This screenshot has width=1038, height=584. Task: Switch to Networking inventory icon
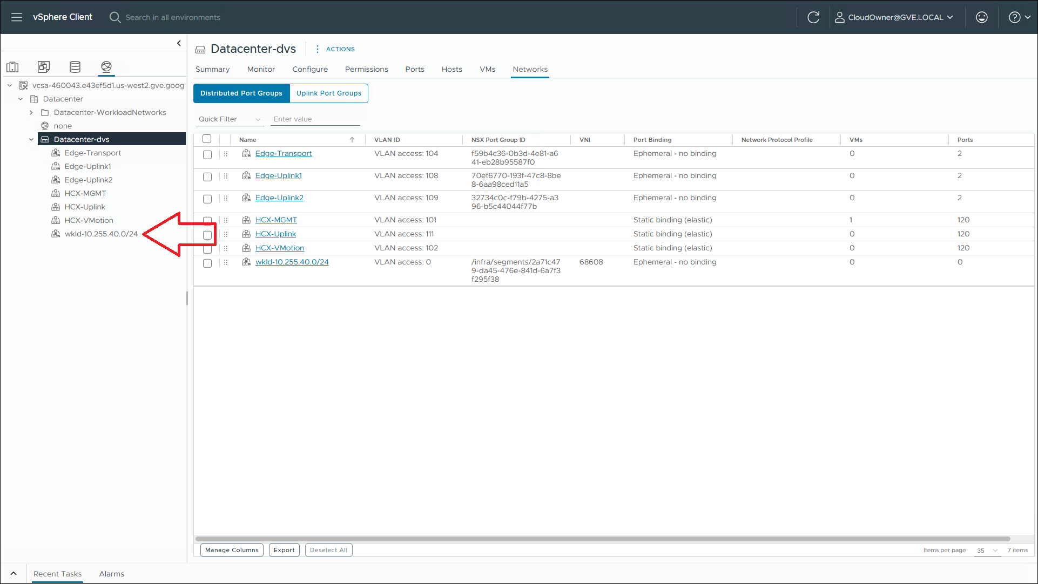click(x=106, y=67)
